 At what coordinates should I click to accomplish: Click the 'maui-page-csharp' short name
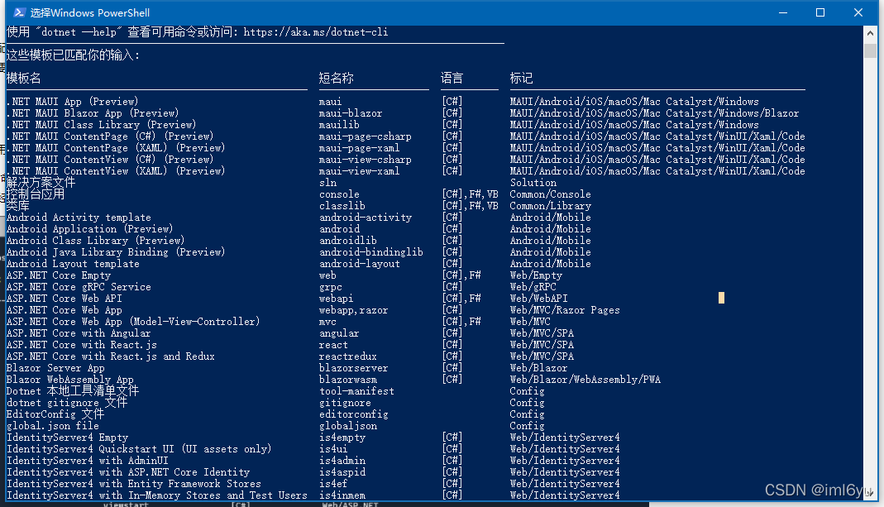(366, 136)
